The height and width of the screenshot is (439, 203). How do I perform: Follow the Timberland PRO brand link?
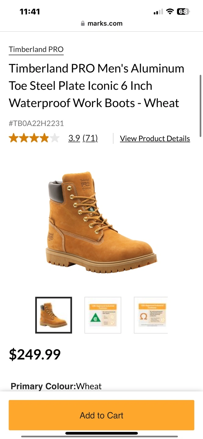click(36, 49)
